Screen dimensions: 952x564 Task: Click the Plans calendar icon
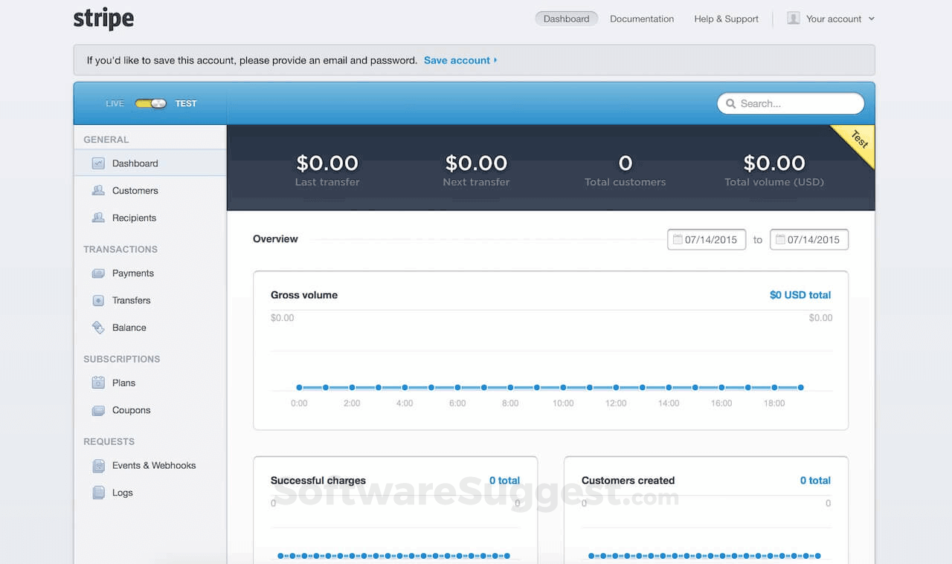point(98,382)
